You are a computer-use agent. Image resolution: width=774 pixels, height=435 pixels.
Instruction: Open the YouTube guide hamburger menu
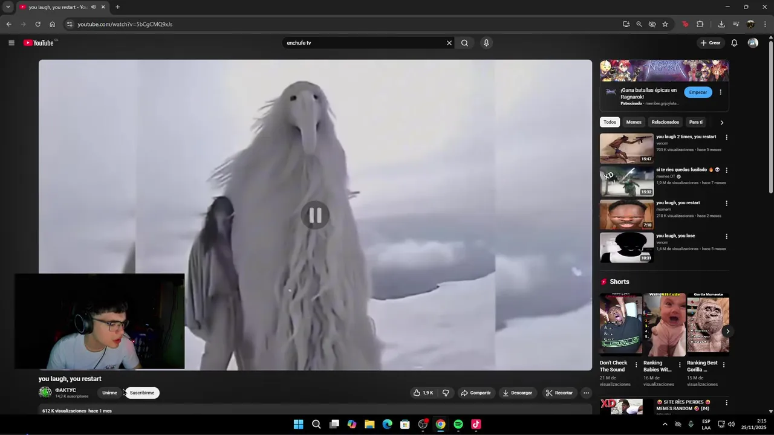click(11, 43)
